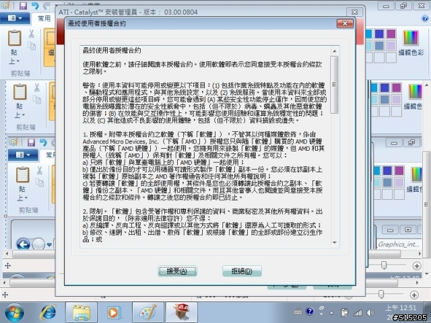Viewport: 431px width, 323px height.
Task: Click the second paste clipboard icon in nested Paint
Action: (20, 92)
